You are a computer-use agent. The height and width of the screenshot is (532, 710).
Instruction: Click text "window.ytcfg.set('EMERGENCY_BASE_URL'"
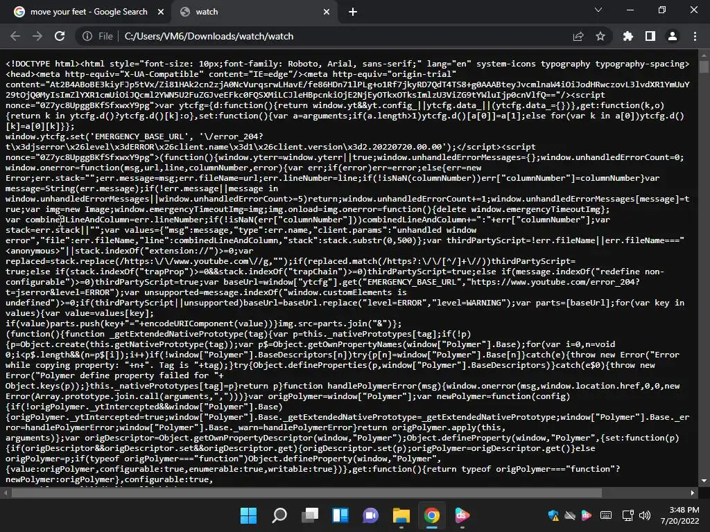click(x=94, y=136)
